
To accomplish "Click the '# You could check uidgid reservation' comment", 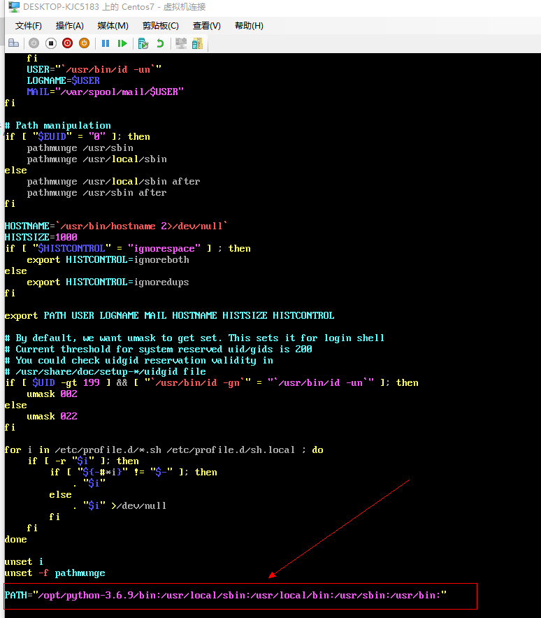I will coord(138,360).
